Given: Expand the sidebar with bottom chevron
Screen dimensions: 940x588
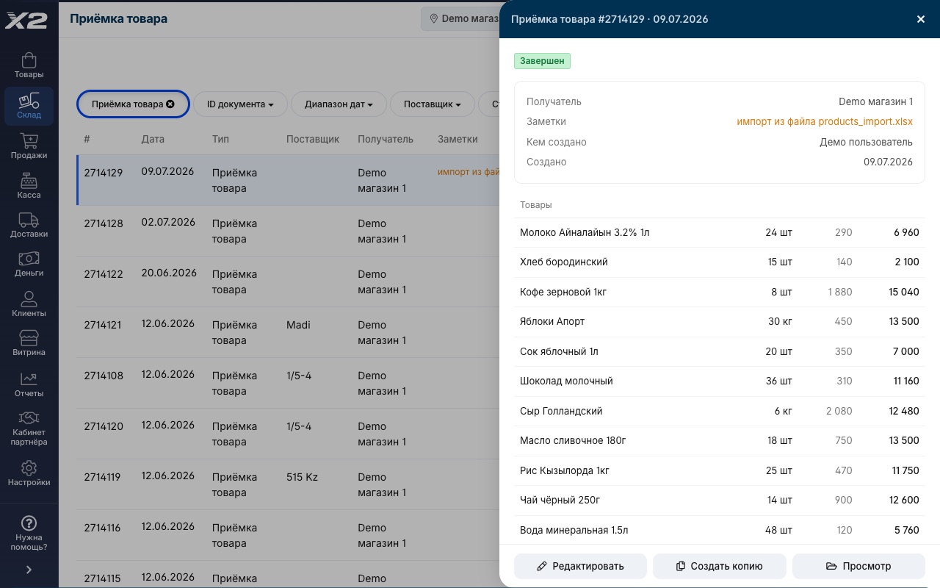Looking at the screenshot, I should 29,570.
